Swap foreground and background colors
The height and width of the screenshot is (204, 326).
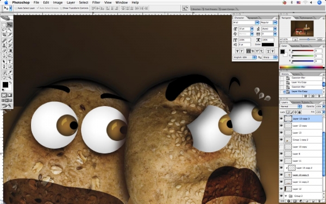click(10, 83)
